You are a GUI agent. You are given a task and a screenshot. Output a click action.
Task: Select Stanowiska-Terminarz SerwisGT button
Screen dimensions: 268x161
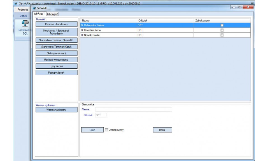tap(56, 40)
